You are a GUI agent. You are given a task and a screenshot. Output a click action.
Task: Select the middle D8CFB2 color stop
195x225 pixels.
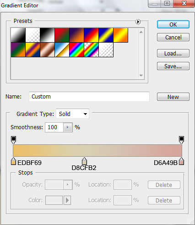pos(84,161)
